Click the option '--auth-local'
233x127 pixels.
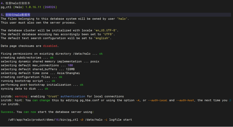(158, 100)
